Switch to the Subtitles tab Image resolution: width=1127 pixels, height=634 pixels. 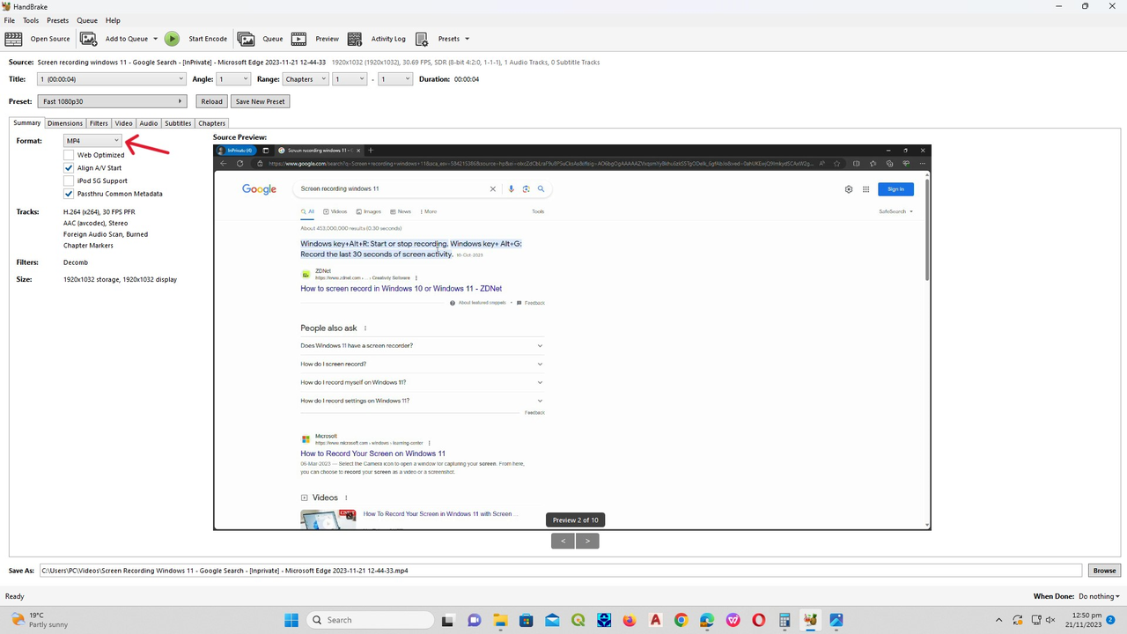pos(178,123)
